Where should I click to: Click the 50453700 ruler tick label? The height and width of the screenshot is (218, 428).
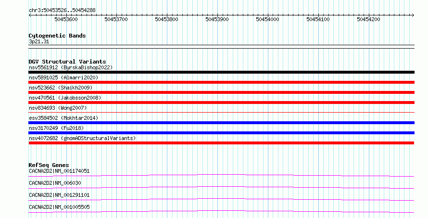116,19
